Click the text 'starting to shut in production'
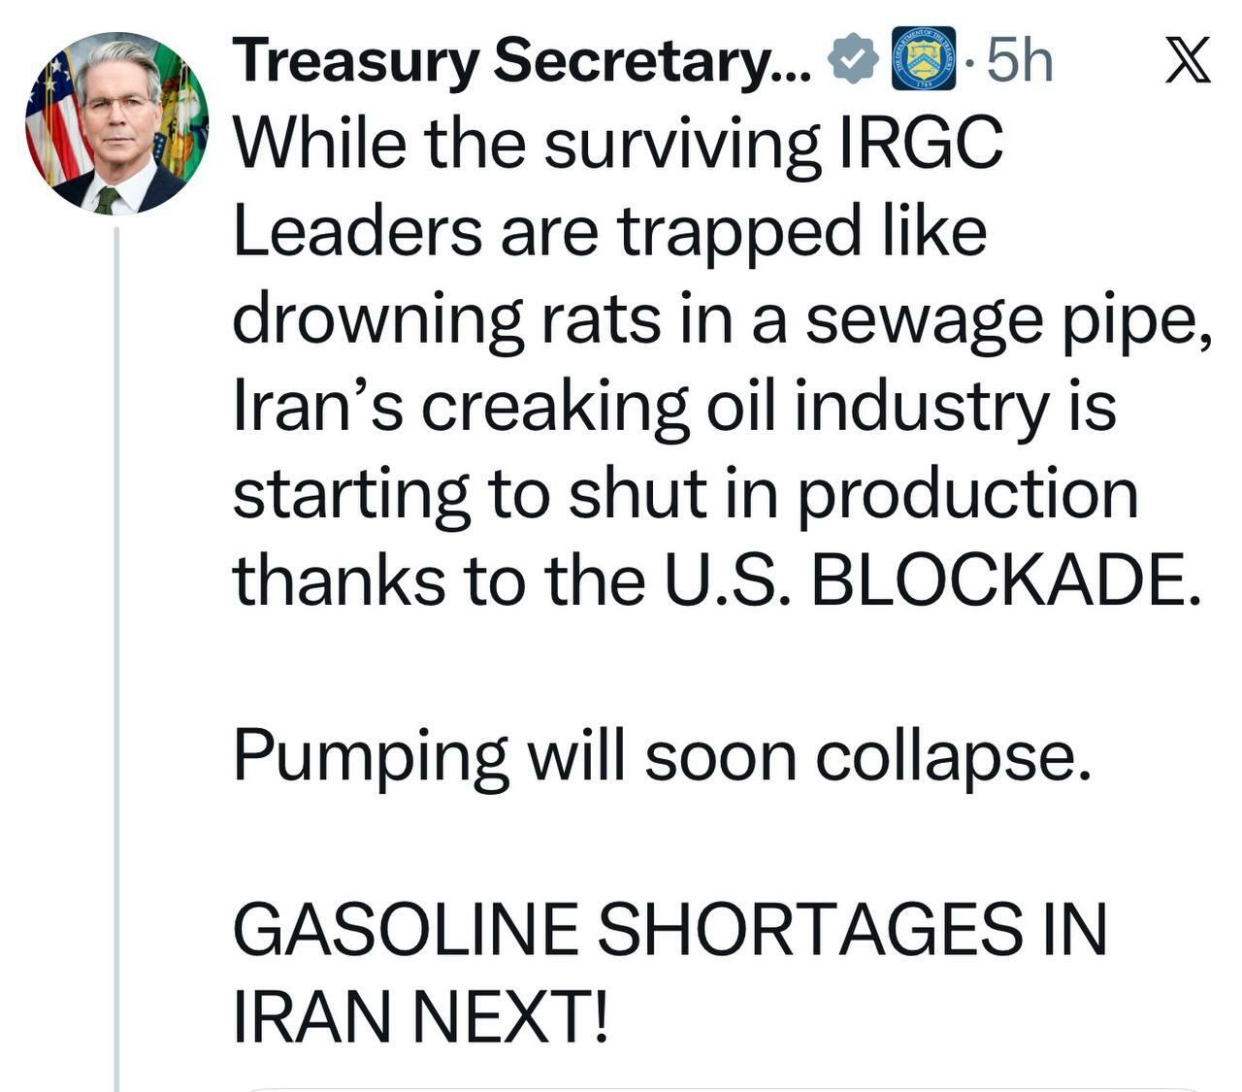This screenshot has height=1092, width=1242. point(685,493)
